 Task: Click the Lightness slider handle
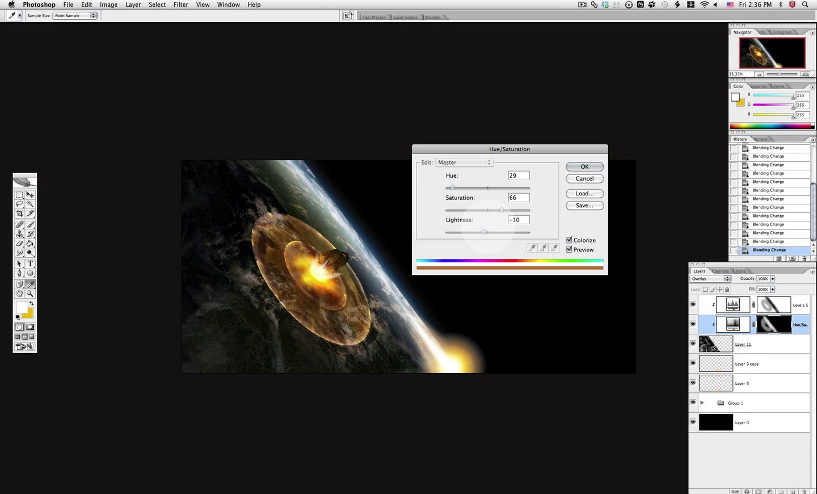(x=483, y=232)
